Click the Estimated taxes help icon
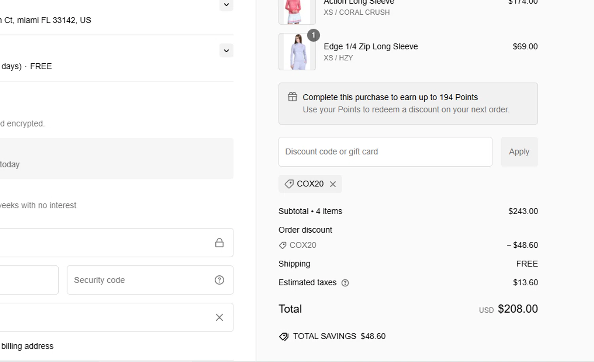Viewport: 594px width, 362px height. point(345,283)
